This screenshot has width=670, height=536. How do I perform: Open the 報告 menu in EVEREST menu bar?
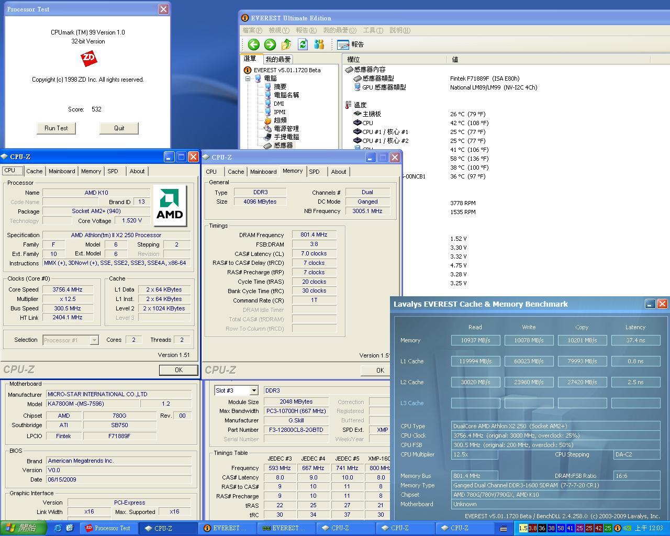[306, 30]
